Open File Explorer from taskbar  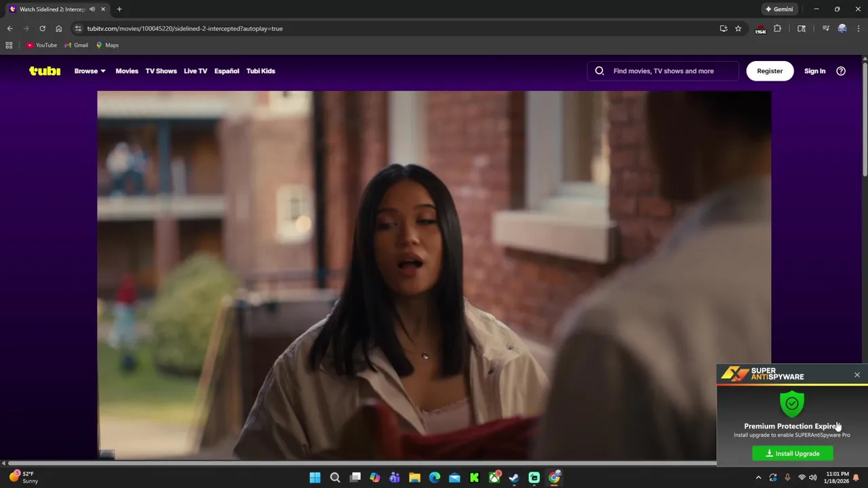click(414, 478)
